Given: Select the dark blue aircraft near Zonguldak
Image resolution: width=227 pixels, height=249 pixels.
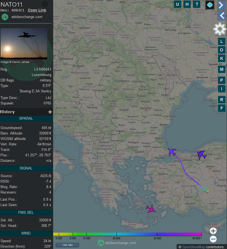Looking at the screenshot, I should click(x=201, y=155).
